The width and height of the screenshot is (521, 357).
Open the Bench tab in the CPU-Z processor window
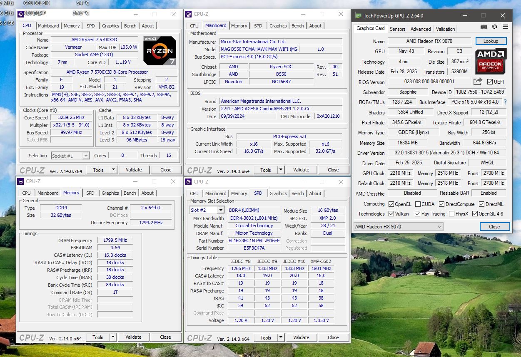pos(130,26)
